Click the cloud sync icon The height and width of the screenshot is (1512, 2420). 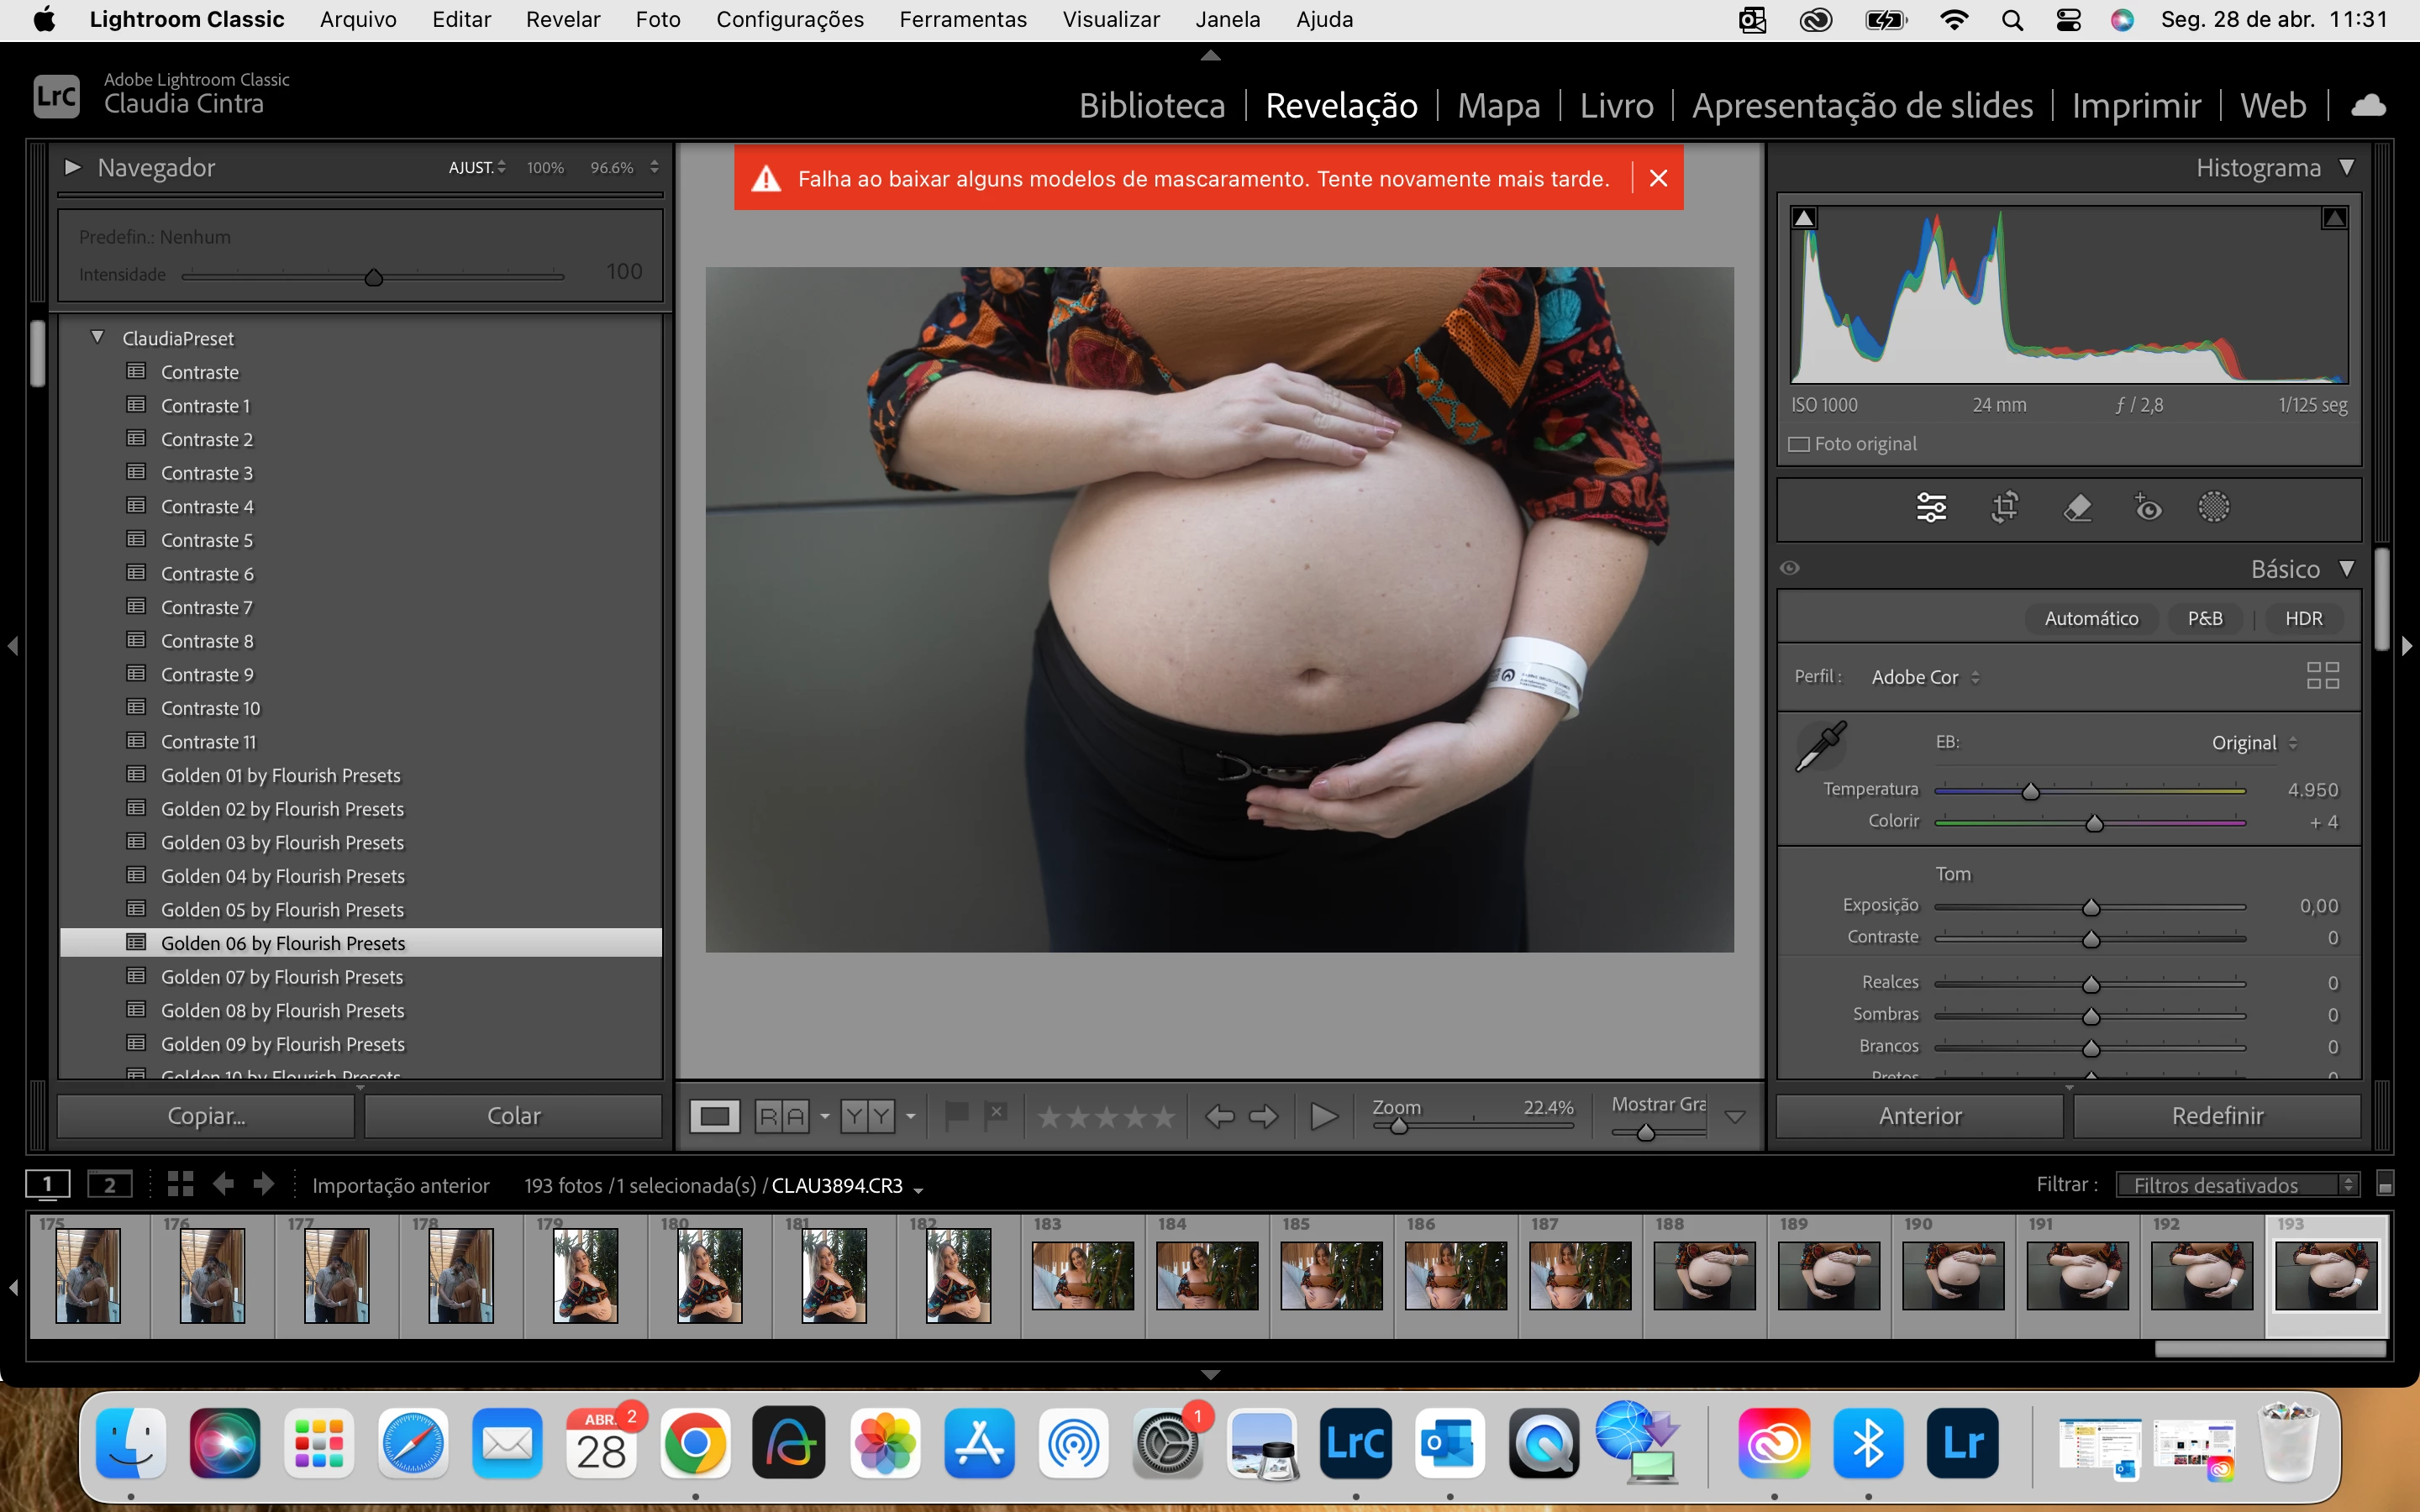[x=2367, y=106]
